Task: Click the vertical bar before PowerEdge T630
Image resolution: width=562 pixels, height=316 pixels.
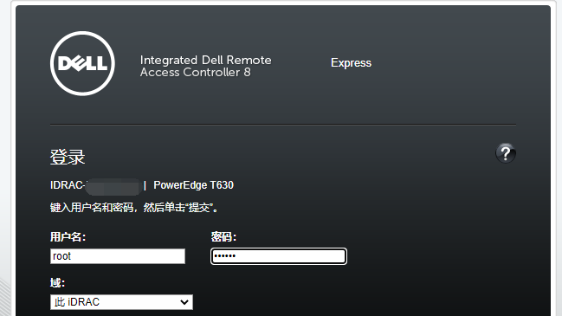Action: (145, 185)
